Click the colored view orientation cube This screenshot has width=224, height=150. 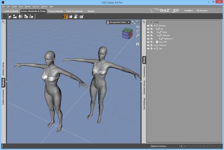[x=127, y=33]
